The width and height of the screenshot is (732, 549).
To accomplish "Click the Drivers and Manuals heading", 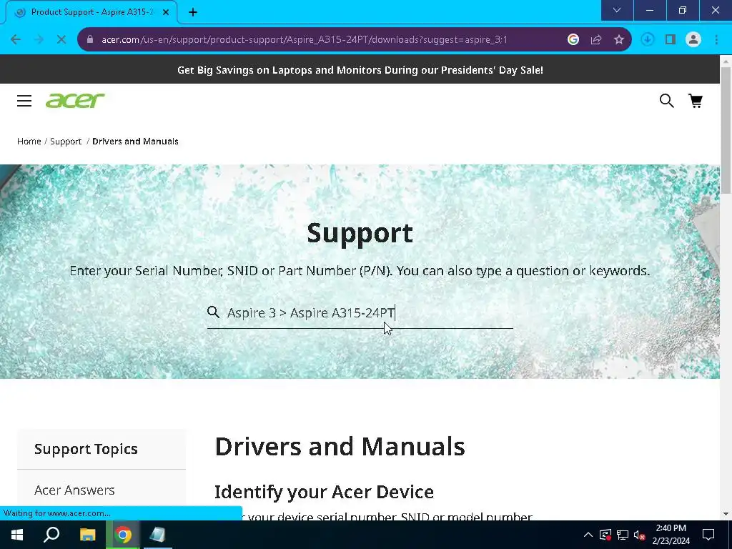I will coord(340,446).
